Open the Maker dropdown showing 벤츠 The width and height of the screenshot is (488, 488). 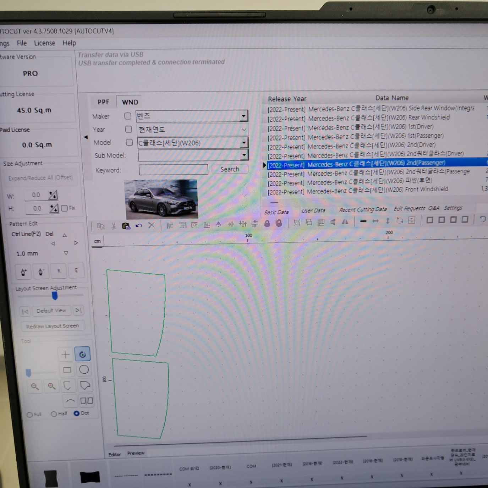tap(243, 116)
